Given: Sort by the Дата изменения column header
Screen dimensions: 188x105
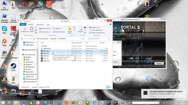Looking at the screenshot, I should (x=77, y=43).
